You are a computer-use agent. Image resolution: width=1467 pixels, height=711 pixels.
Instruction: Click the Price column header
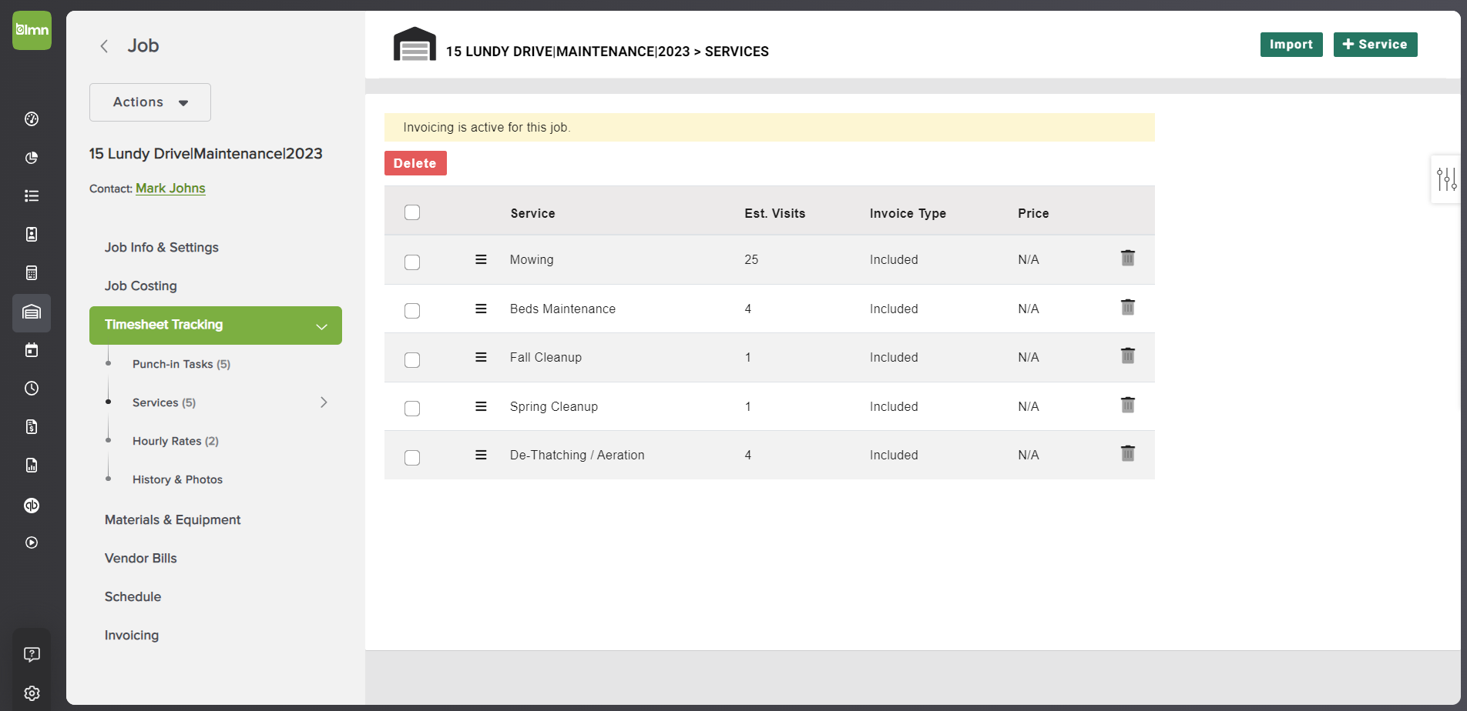pyautogui.click(x=1033, y=214)
